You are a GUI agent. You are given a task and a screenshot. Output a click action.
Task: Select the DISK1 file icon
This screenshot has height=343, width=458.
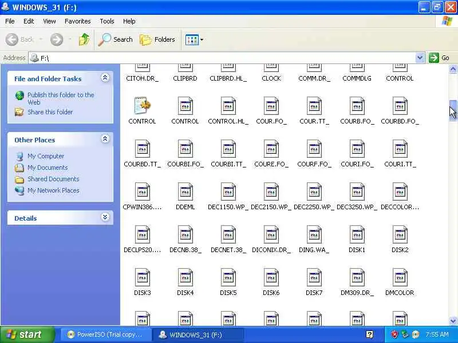(x=357, y=234)
